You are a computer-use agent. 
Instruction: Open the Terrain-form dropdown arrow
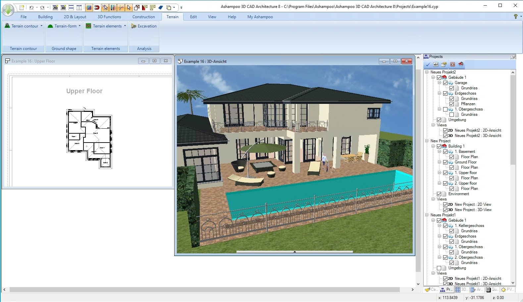(79, 26)
